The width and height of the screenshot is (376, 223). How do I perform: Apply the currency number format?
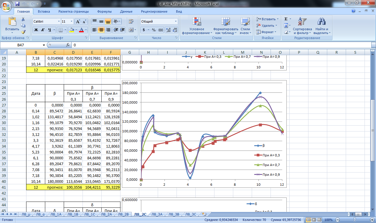tap(144, 30)
